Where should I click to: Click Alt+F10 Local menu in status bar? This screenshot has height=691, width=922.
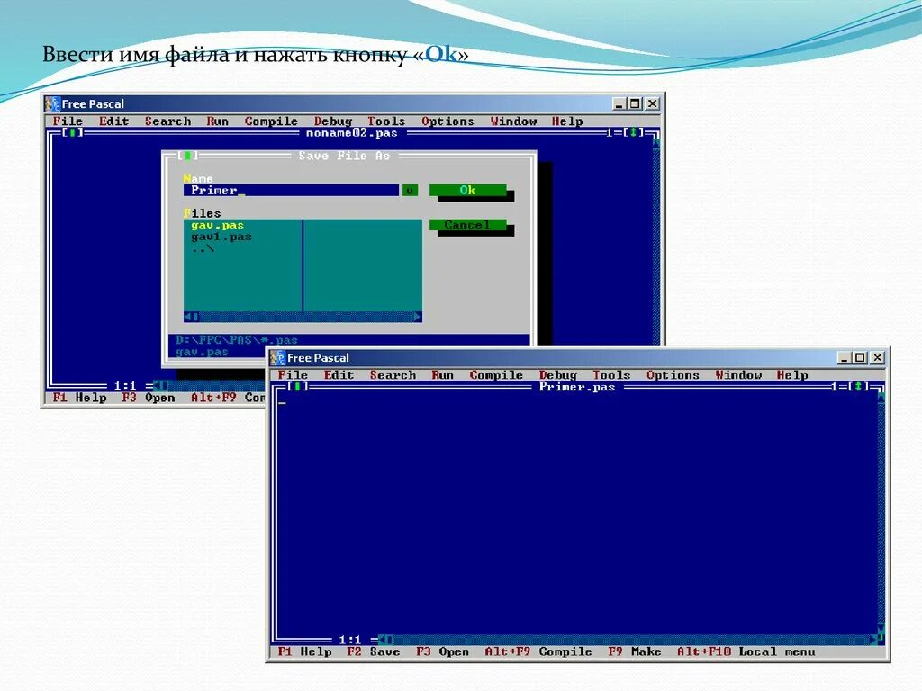tap(746, 651)
